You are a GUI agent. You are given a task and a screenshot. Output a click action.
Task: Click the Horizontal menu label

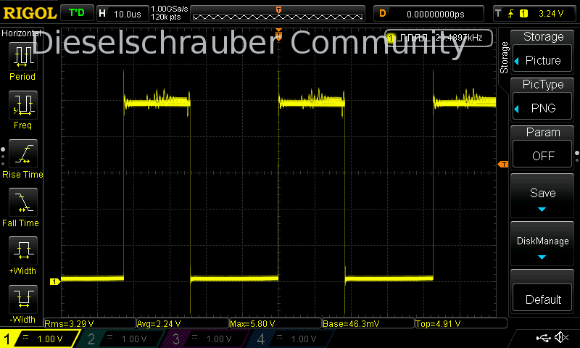click(x=22, y=33)
